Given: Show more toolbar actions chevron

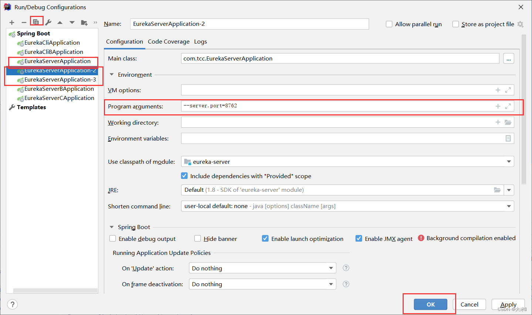Looking at the screenshot, I should click(95, 22).
